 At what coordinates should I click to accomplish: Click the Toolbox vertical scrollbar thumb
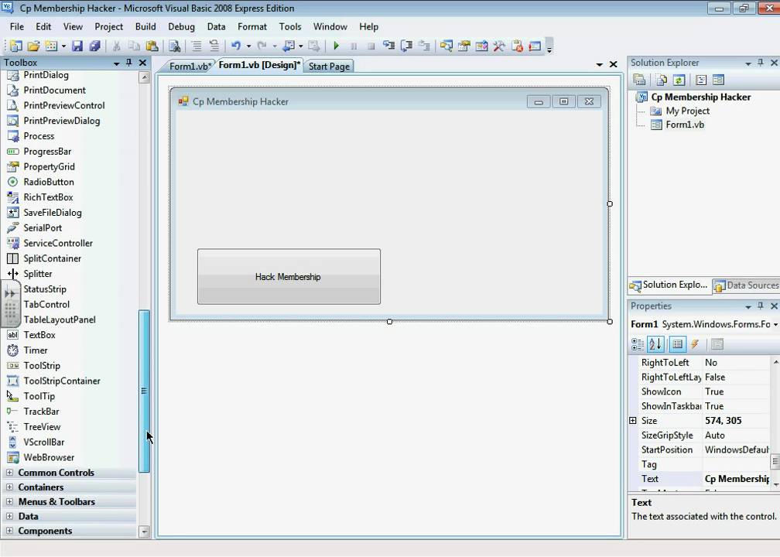(x=144, y=391)
